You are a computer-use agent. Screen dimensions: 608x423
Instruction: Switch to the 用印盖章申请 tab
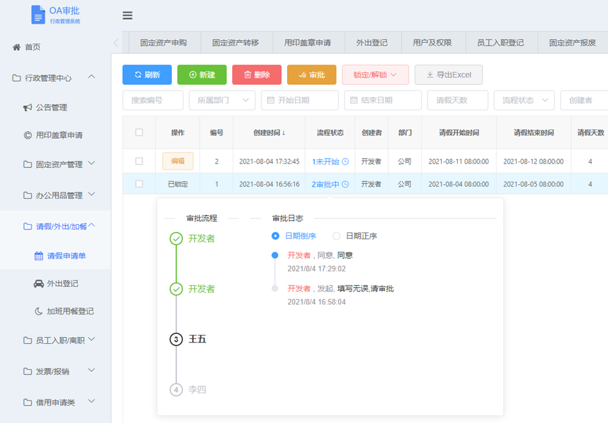308,43
